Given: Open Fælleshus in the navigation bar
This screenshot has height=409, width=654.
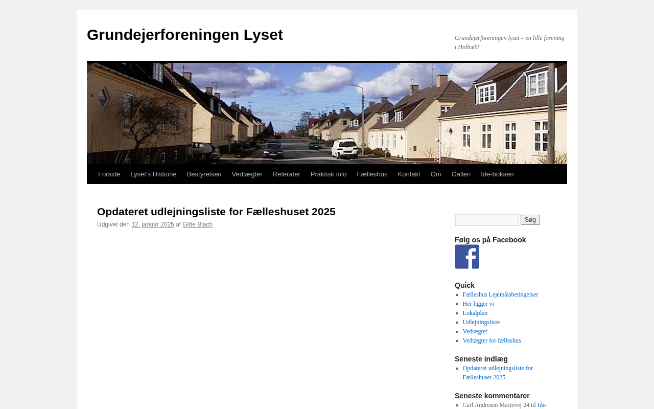Looking at the screenshot, I should 372,174.
